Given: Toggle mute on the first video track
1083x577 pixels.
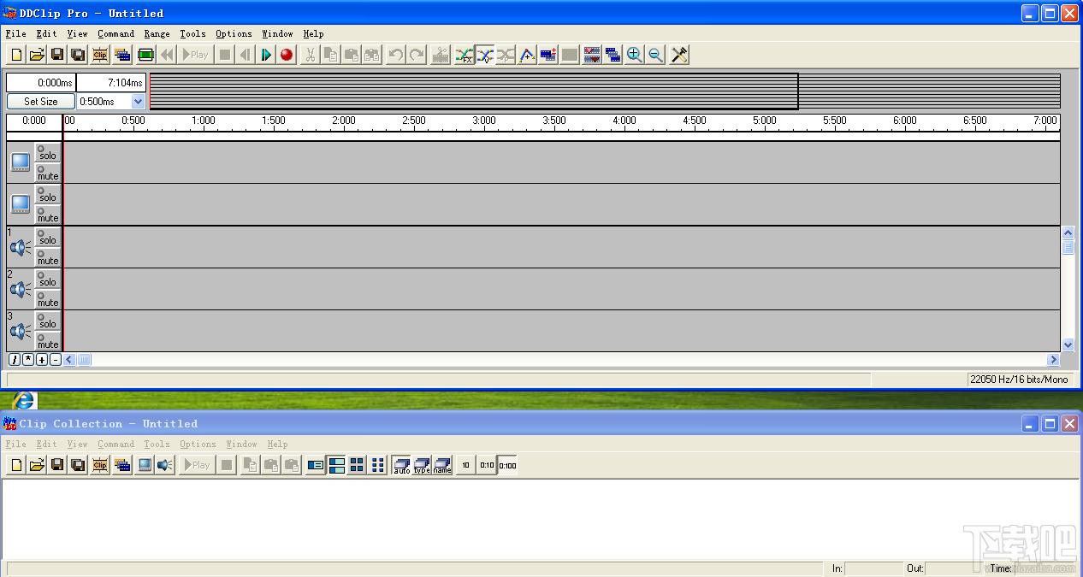Looking at the screenshot, I should (48, 173).
